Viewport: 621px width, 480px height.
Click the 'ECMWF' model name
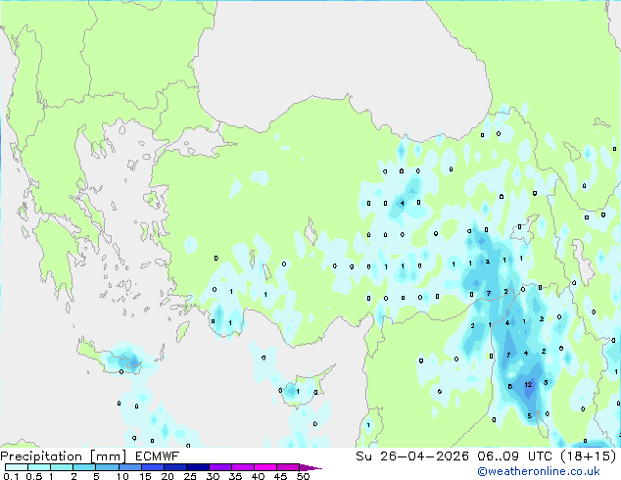click(x=158, y=456)
